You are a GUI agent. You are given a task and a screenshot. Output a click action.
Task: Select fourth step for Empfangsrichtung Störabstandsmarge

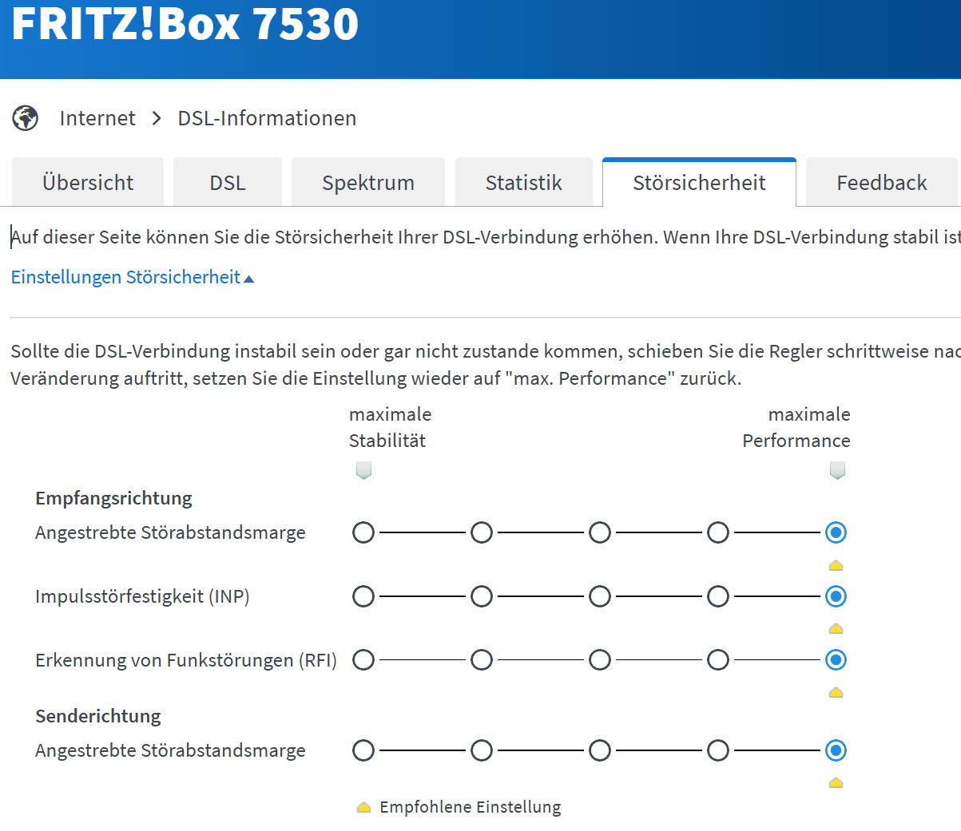pyautogui.click(x=718, y=532)
